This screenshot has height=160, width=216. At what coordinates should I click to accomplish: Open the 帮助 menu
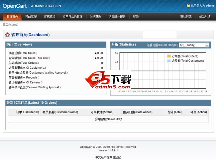point(136,17)
